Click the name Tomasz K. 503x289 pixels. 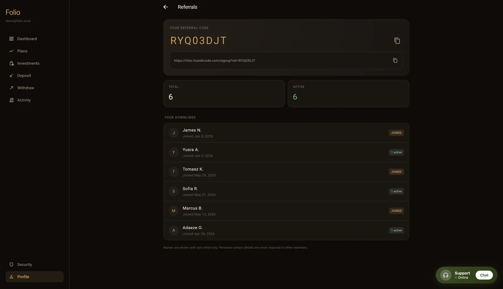click(193, 169)
